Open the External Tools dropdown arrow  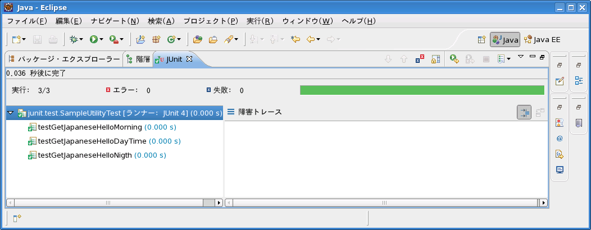[122, 39]
